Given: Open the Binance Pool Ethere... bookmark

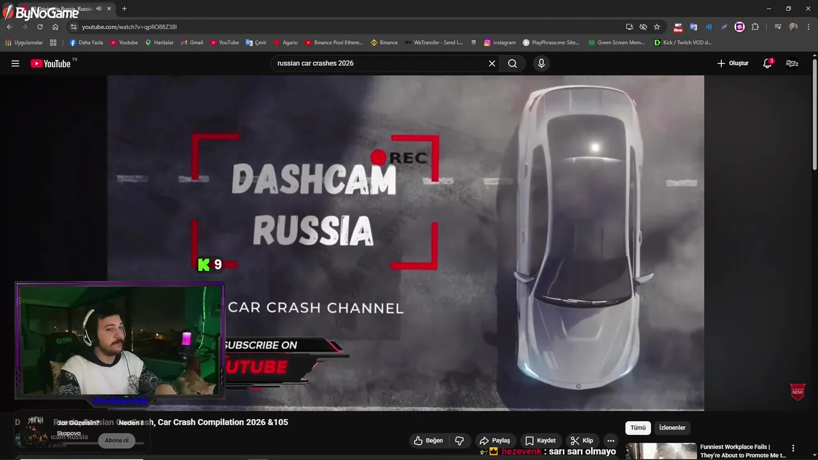Looking at the screenshot, I should click(334, 43).
